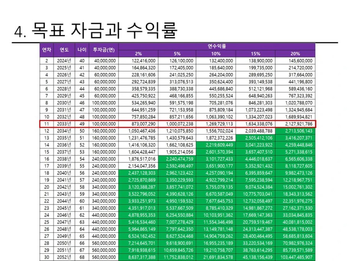349x261 pixels.
Task: Click the '나이' column header
Action: (82, 50)
